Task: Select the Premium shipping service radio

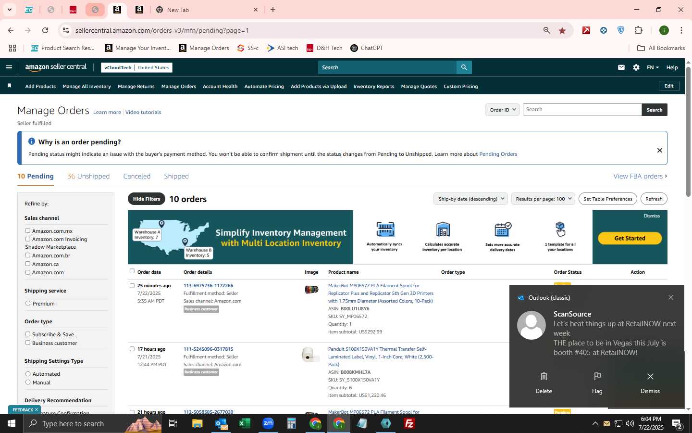Action: (28, 304)
